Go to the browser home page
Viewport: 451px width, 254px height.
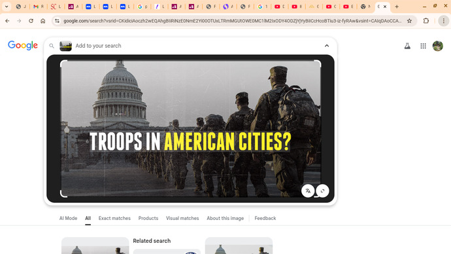pyautogui.click(x=43, y=21)
